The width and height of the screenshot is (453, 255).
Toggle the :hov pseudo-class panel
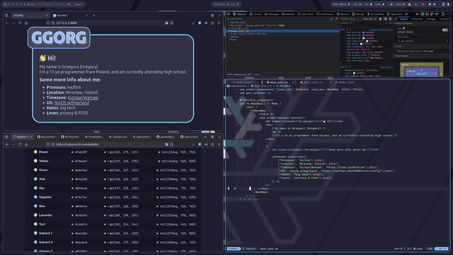point(365,19)
